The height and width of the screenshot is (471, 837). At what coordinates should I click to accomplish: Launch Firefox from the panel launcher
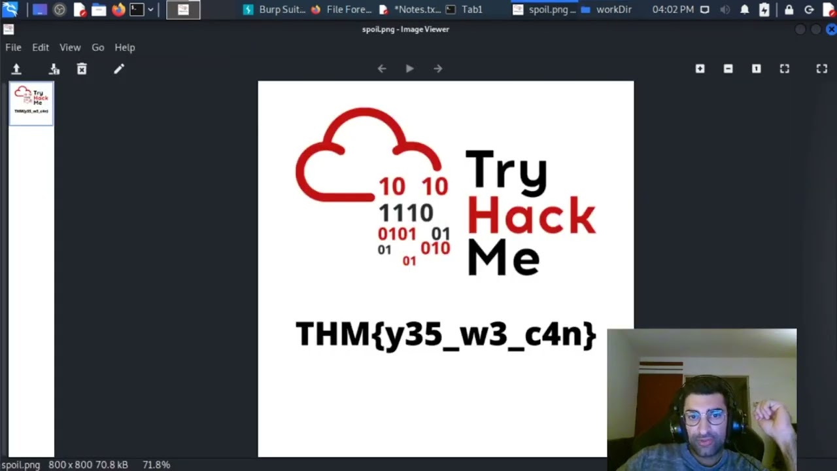118,10
